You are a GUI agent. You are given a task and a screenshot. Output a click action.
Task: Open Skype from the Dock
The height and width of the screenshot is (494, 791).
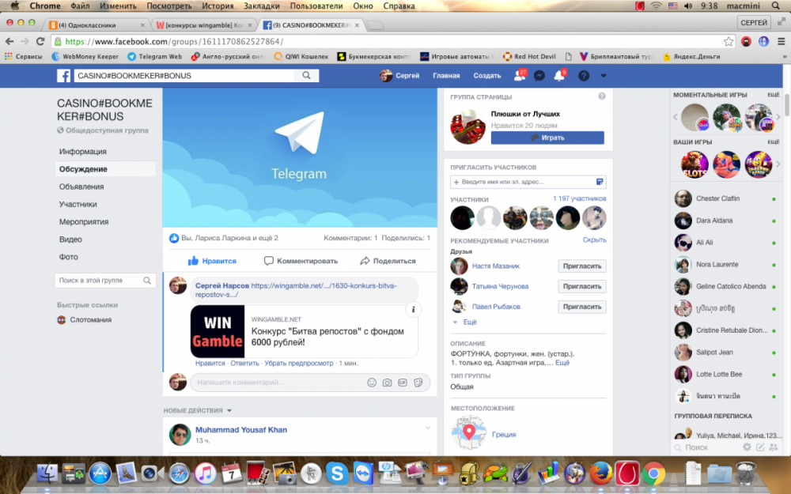(337, 473)
